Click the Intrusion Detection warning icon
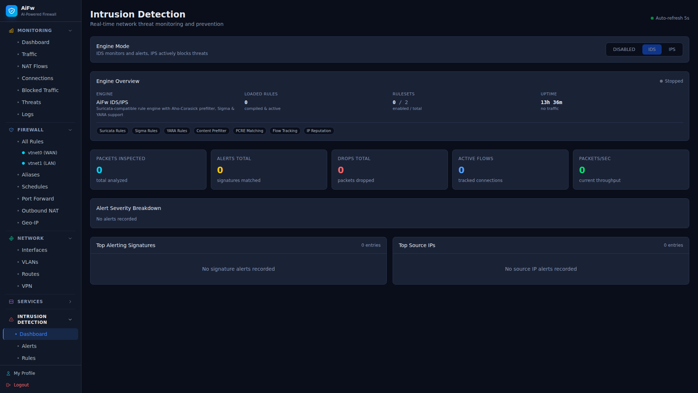The image size is (698, 393). click(11, 319)
